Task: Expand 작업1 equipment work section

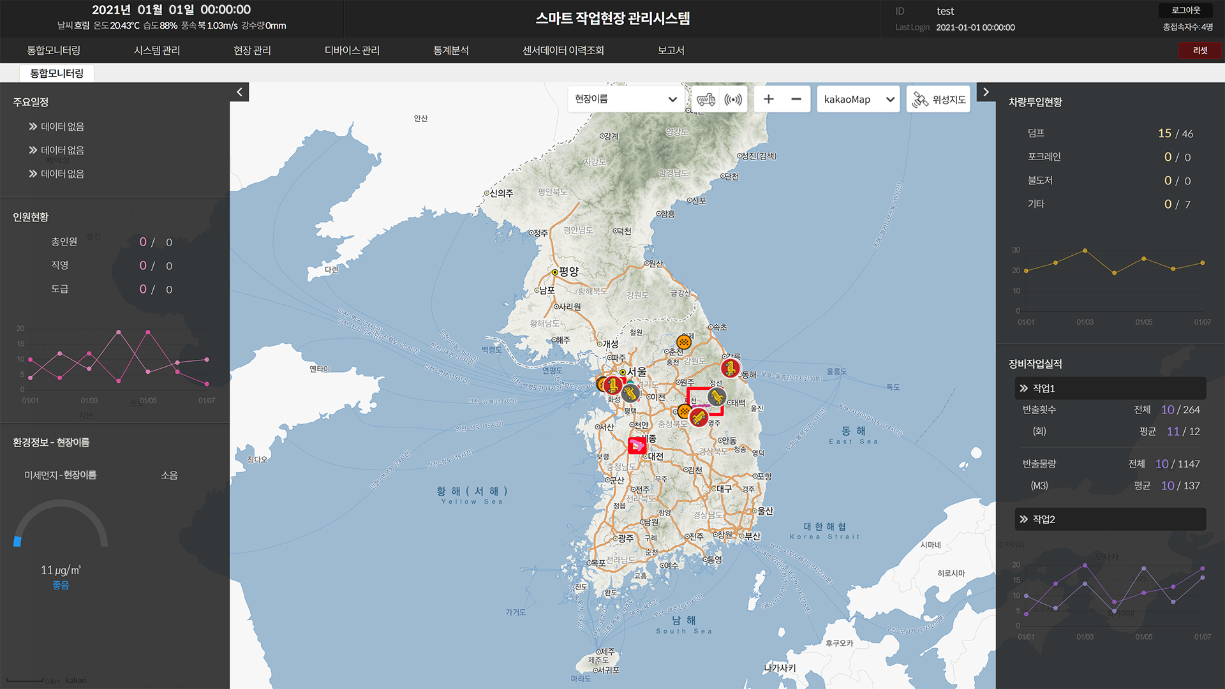Action: click(x=1110, y=388)
